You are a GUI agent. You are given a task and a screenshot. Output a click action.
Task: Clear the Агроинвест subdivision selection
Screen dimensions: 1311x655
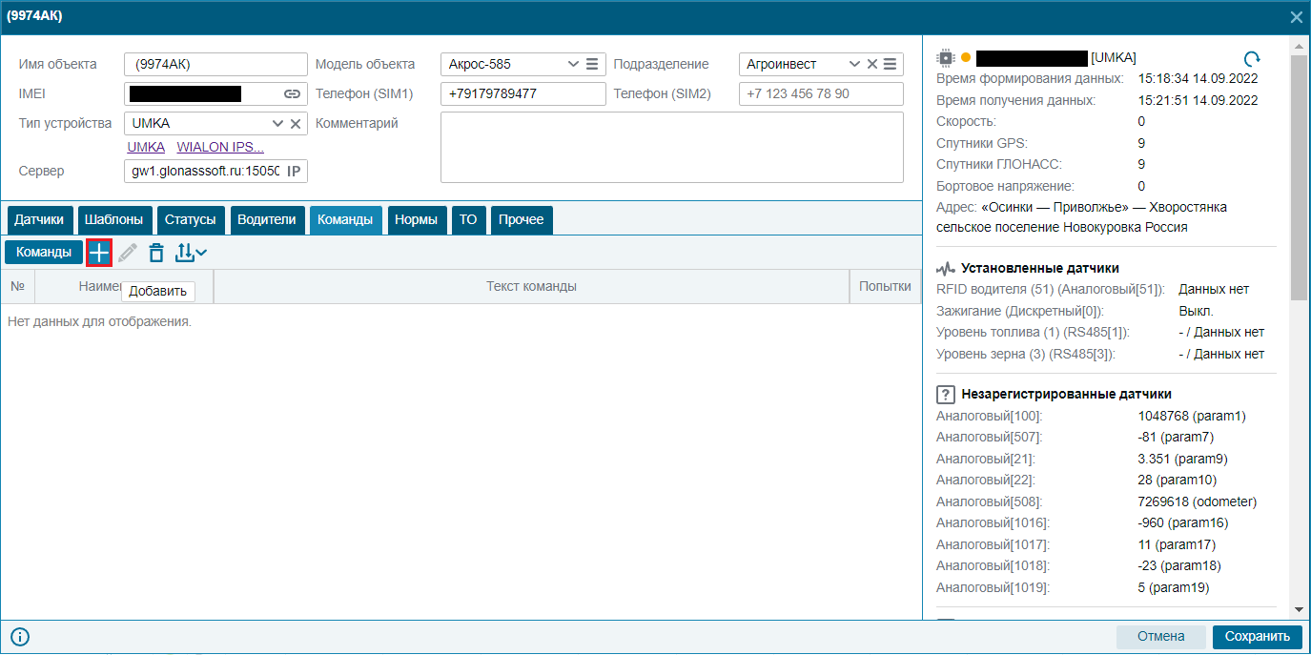(x=871, y=64)
